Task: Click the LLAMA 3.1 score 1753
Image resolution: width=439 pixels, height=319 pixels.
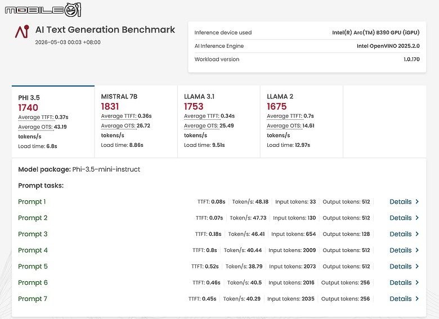Action: [x=194, y=106]
